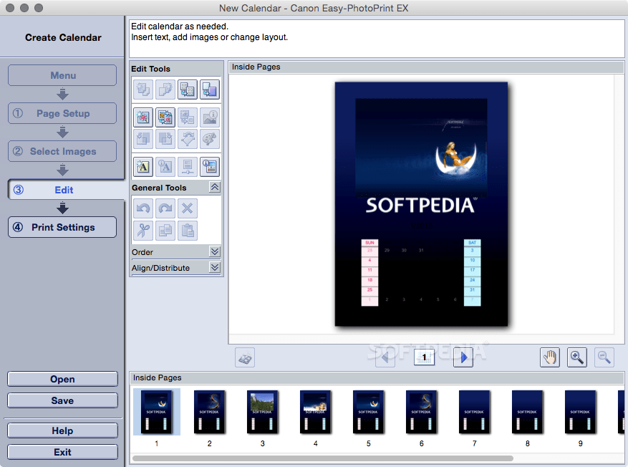This screenshot has height=467, width=628.
Task: Open the Change Layout tool
Action: [188, 89]
